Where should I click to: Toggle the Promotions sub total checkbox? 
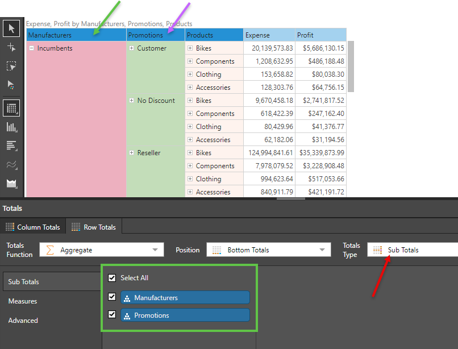point(112,315)
